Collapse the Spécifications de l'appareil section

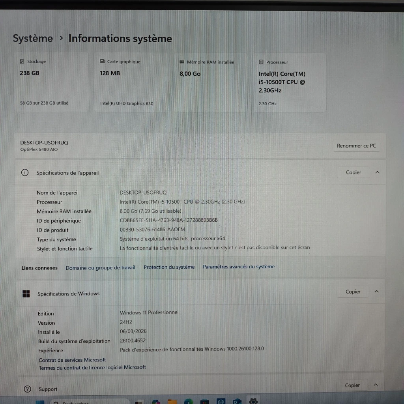click(x=377, y=172)
